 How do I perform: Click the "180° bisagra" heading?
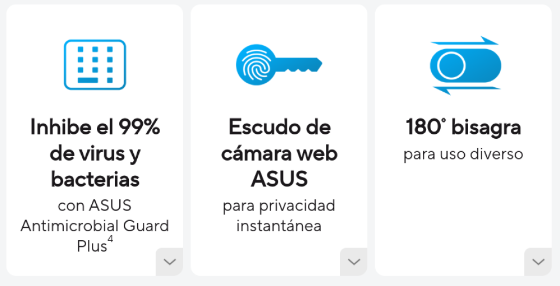coord(463,128)
